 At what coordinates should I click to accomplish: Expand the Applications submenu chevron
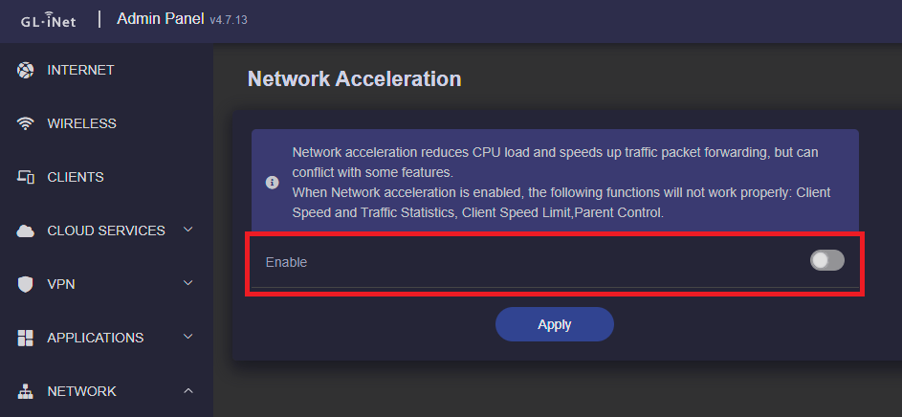pos(188,337)
